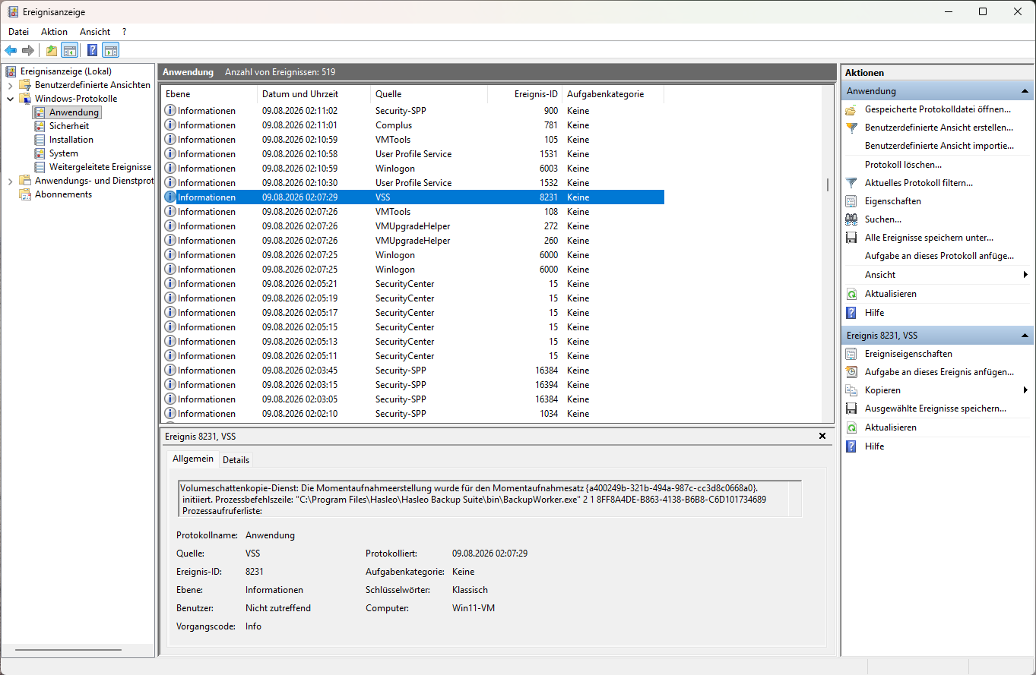This screenshot has height=675, width=1036.
Task: Collapse the Anwendung actions section header
Action: point(1025,91)
